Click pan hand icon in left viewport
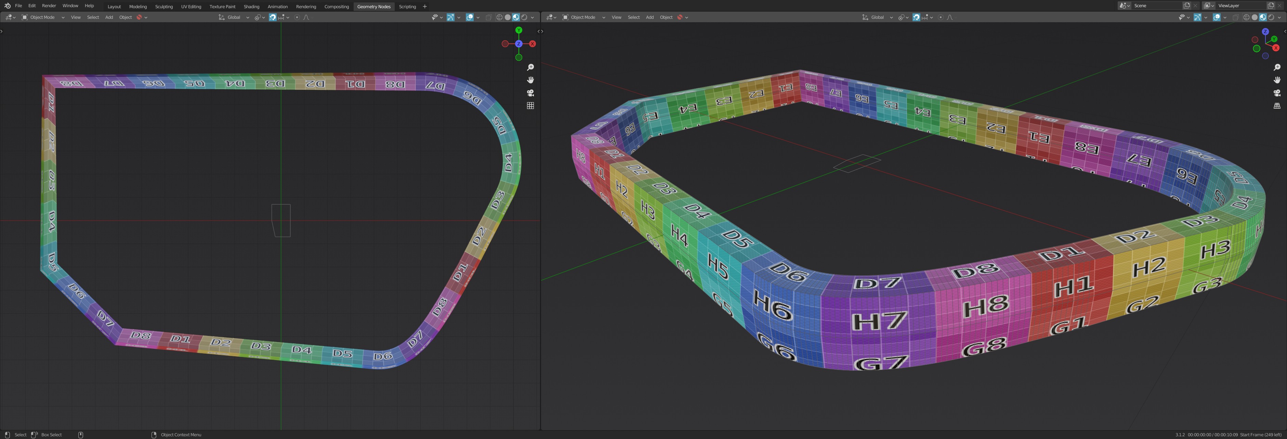Image resolution: width=1287 pixels, height=439 pixels. 530,80
